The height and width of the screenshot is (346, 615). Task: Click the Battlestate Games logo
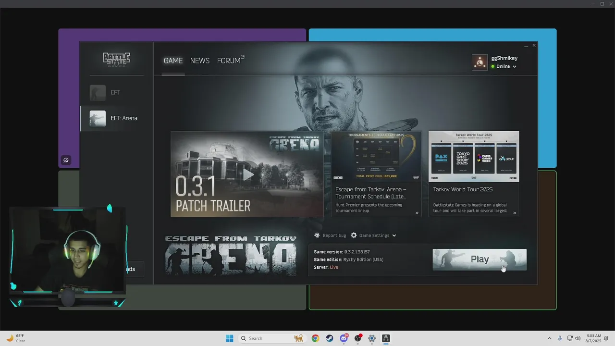(116, 60)
